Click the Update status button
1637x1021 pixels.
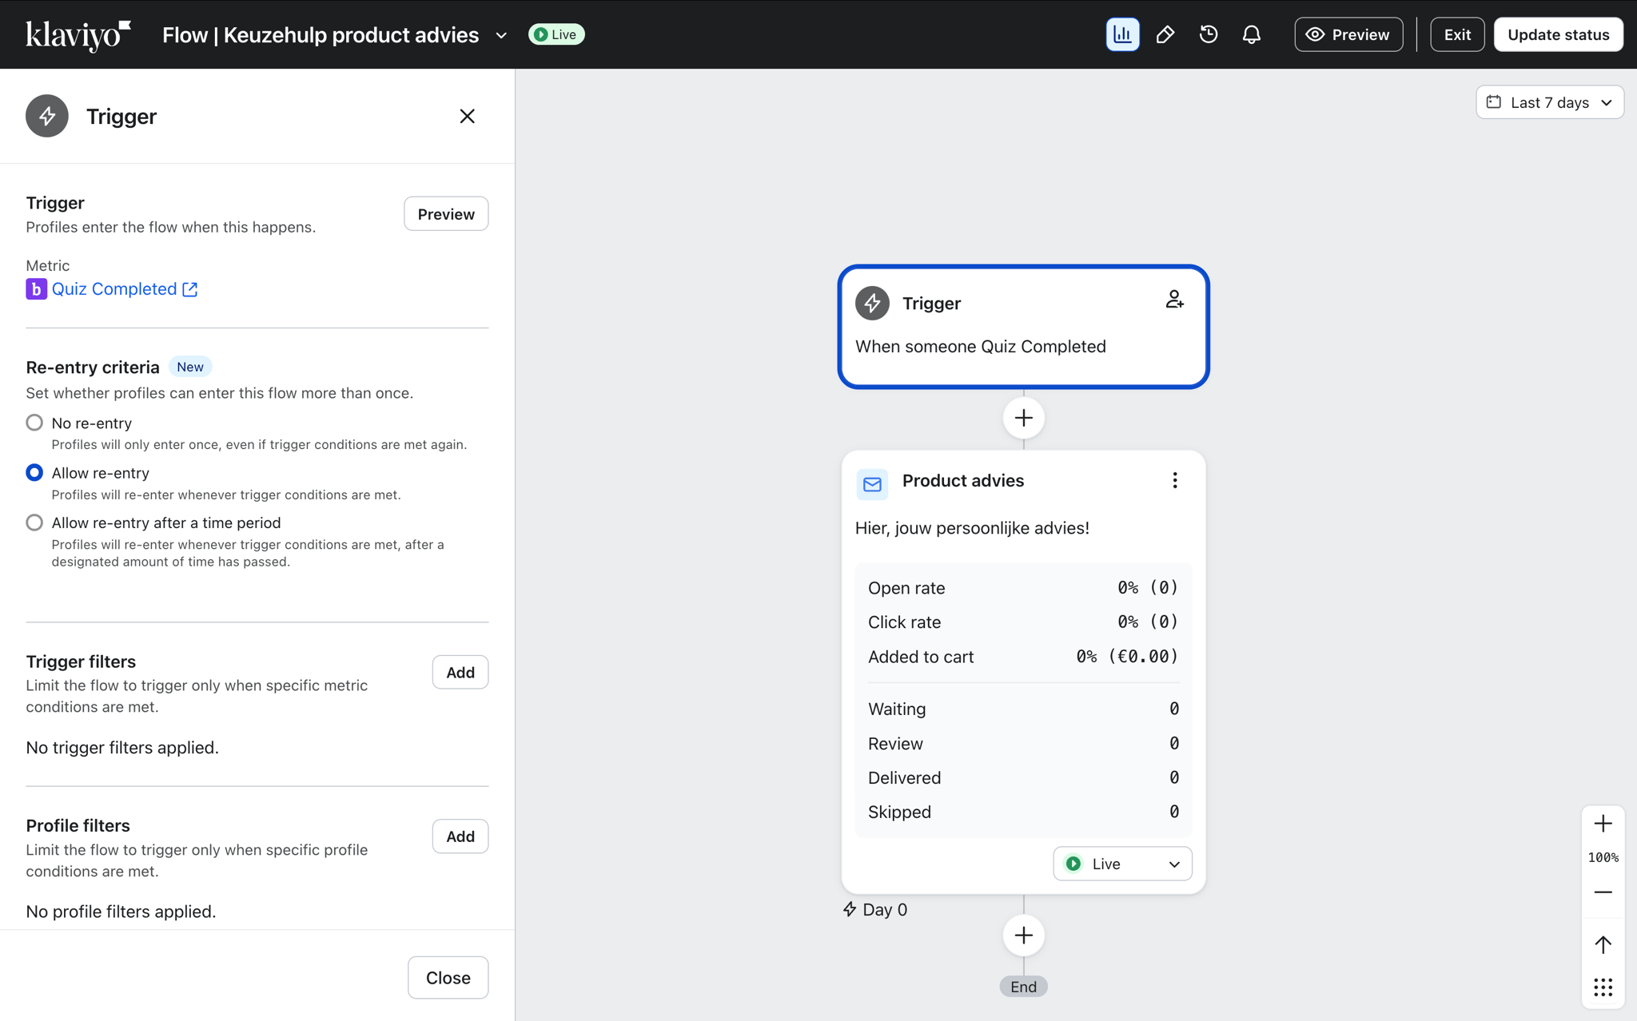1557,34
